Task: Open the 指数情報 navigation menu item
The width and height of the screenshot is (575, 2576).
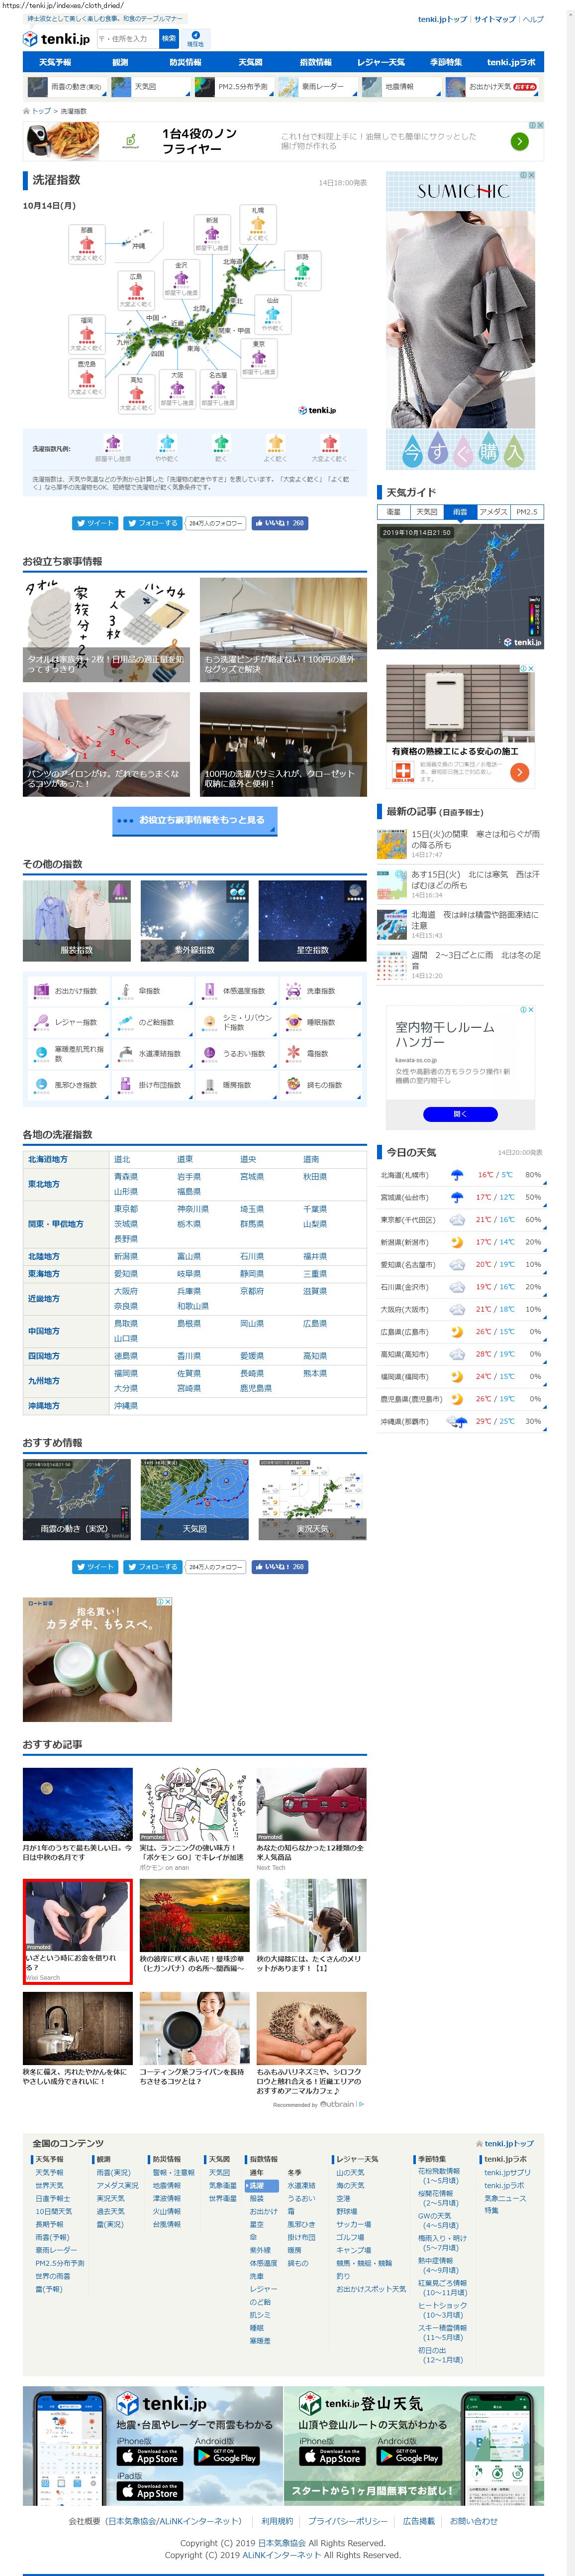Action: (x=315, y=62)
